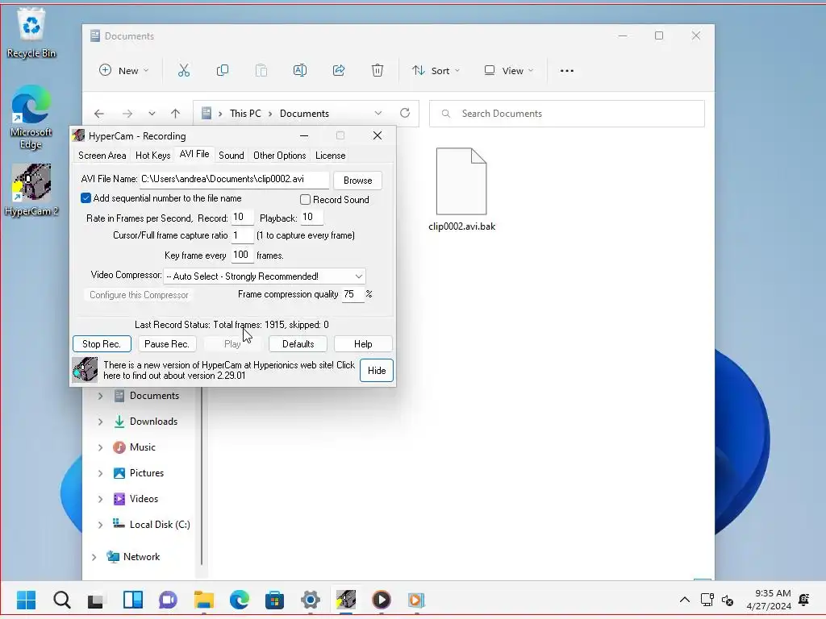Click the Playback frame rate field

coord(311,218)
